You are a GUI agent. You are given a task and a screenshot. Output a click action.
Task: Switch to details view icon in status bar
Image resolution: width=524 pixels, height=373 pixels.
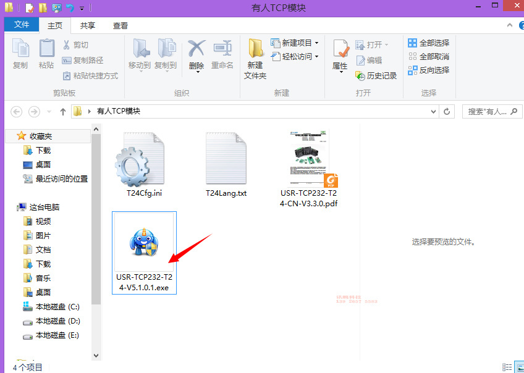[x=507, y=367]
